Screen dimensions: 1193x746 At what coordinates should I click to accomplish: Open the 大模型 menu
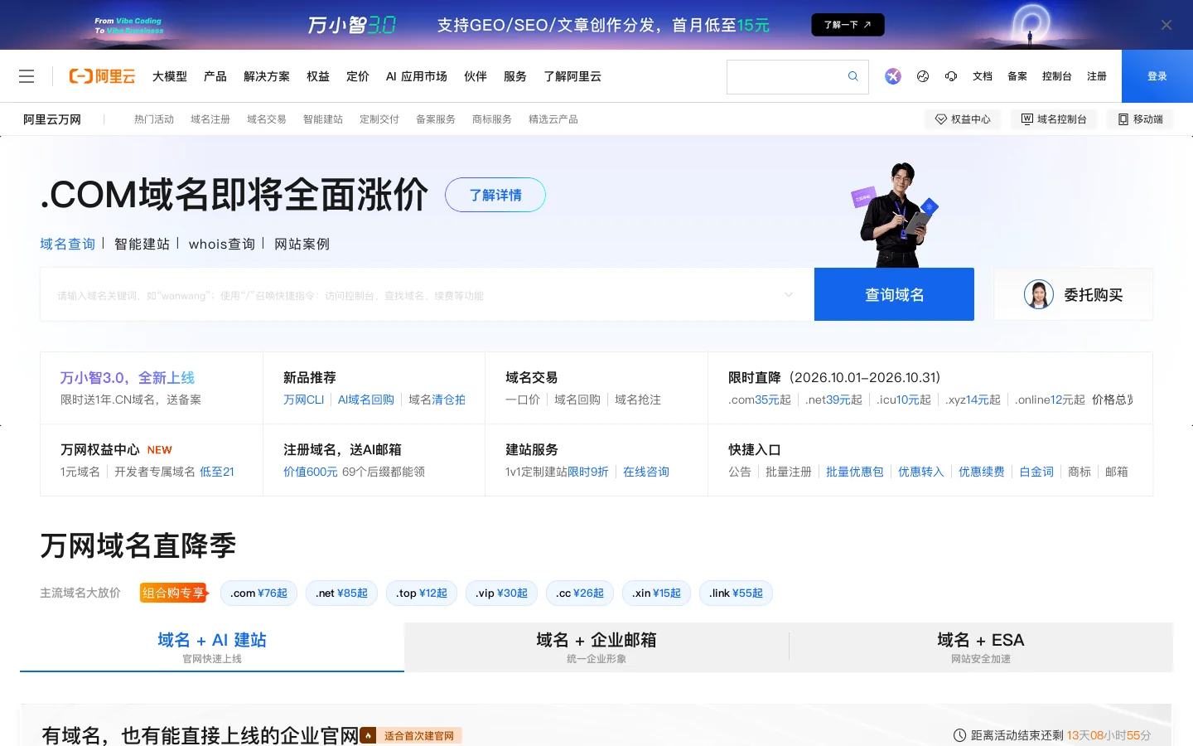point(170,76)
